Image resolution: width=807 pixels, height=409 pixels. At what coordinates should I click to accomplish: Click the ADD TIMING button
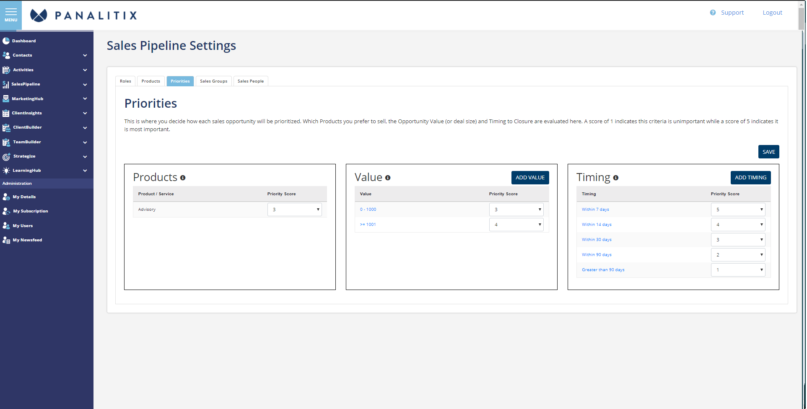click(751, 178)
